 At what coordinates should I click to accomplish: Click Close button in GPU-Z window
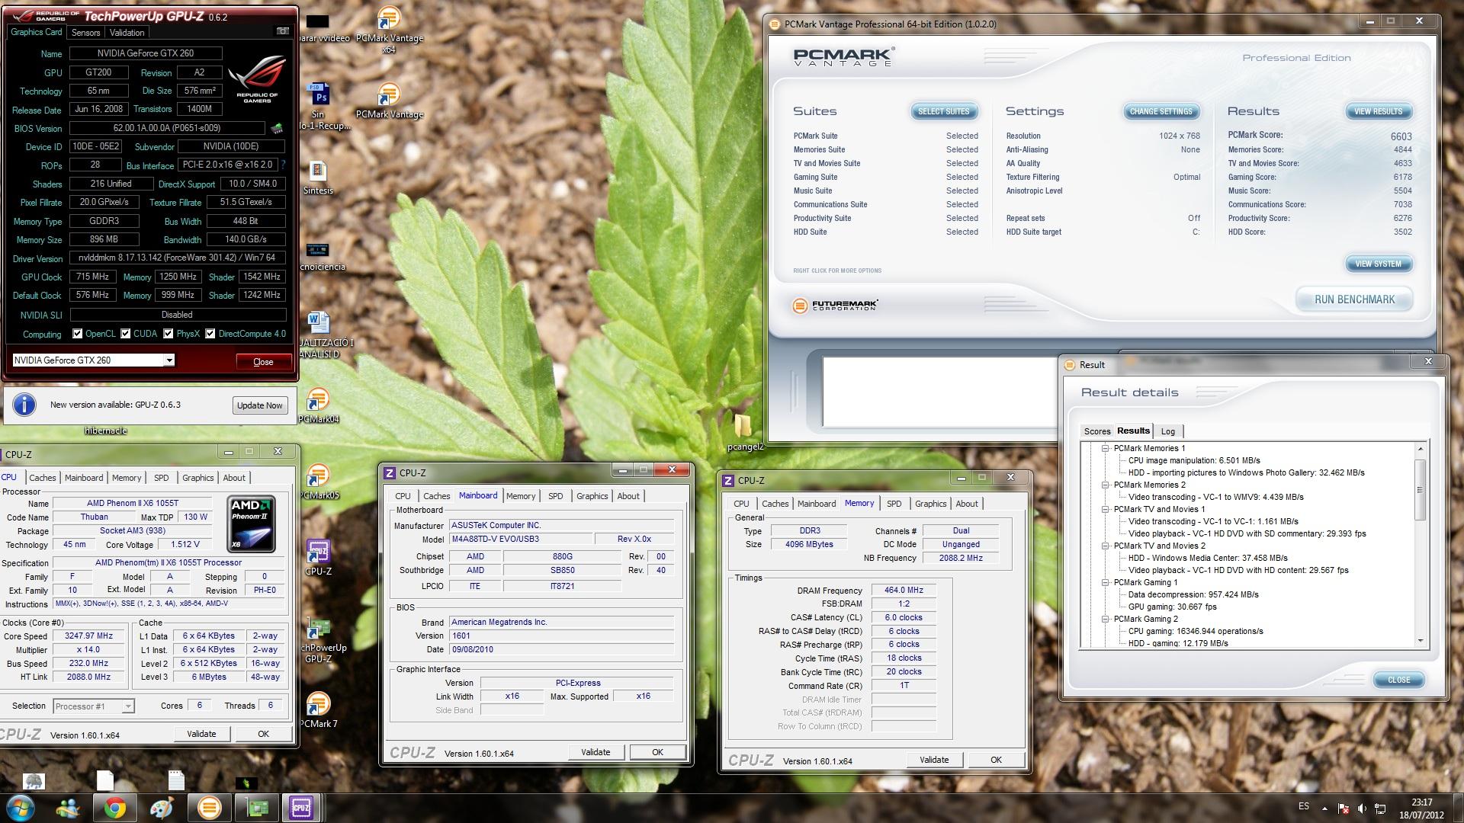pyautogui.click(x=263, y=362)
